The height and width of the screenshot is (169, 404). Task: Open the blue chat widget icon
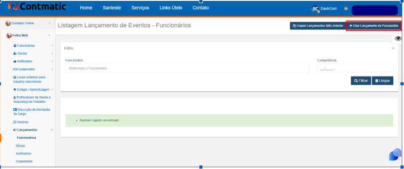tap(395, 154)
